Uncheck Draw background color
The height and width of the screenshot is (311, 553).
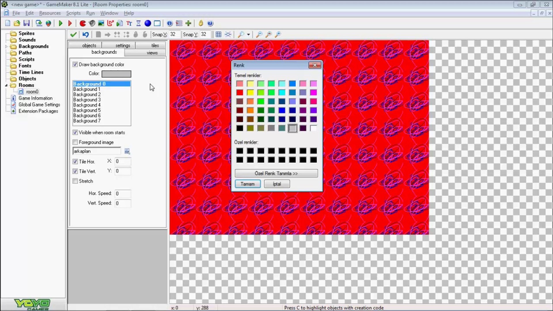click(75, 65)
